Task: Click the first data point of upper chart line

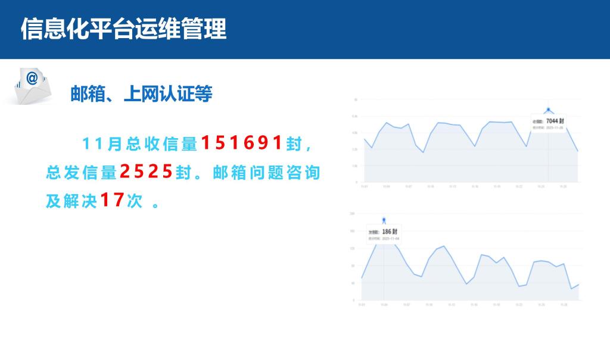Action: [x=363, y=139]
